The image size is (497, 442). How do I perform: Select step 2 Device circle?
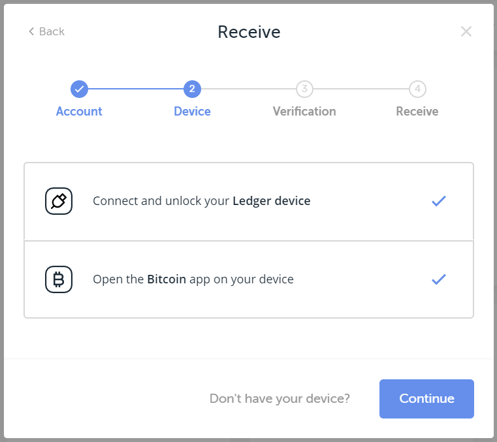point(192,89)
